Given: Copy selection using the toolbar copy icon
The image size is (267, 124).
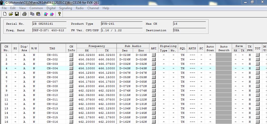Looking at the screenshot, I should pyautogui.click(x=32, y=14).
